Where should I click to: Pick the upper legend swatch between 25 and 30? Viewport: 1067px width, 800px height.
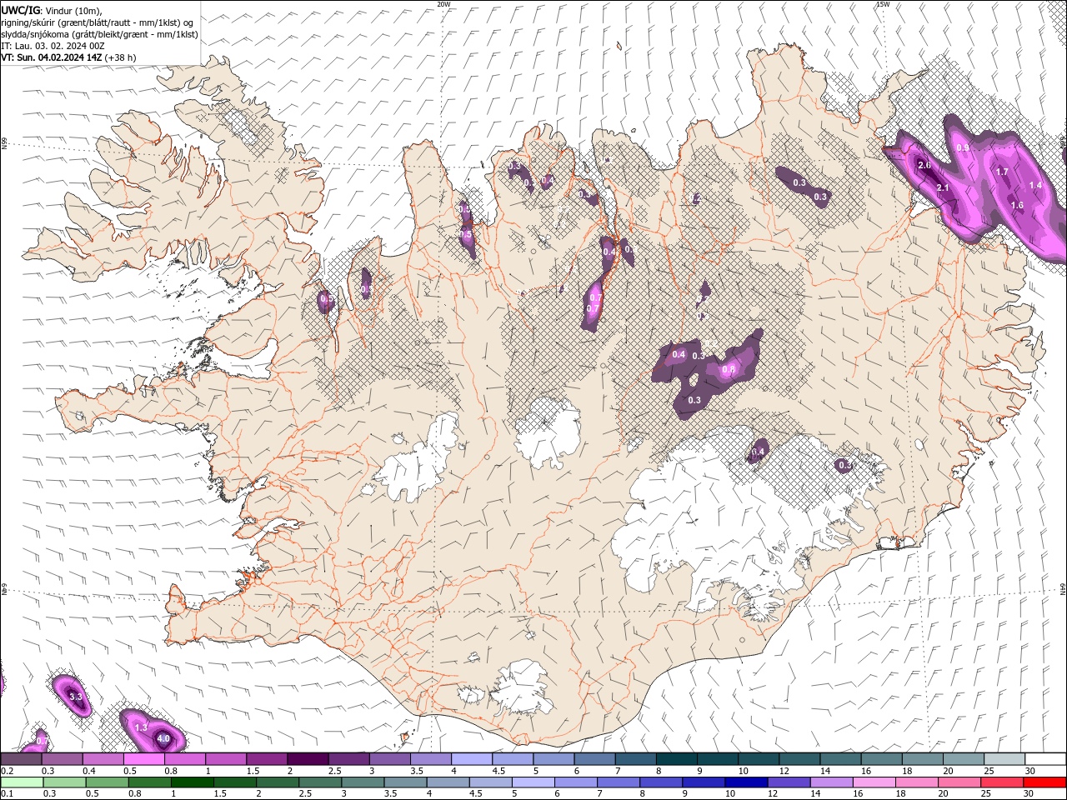pos(1004,758)
